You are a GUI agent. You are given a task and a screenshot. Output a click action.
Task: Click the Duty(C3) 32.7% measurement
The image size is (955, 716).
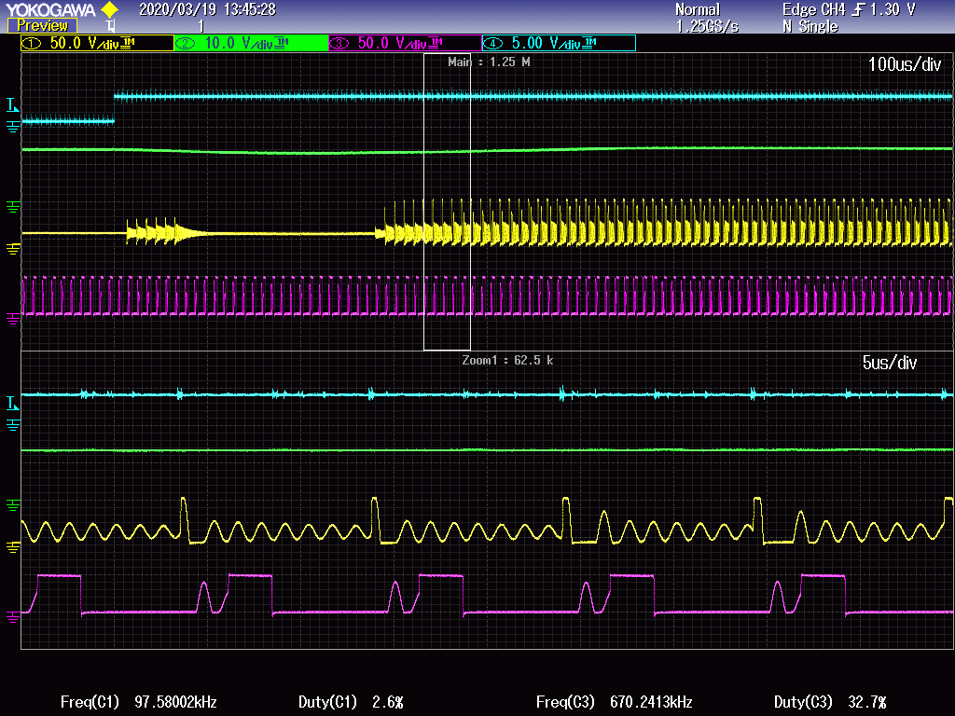830,702
